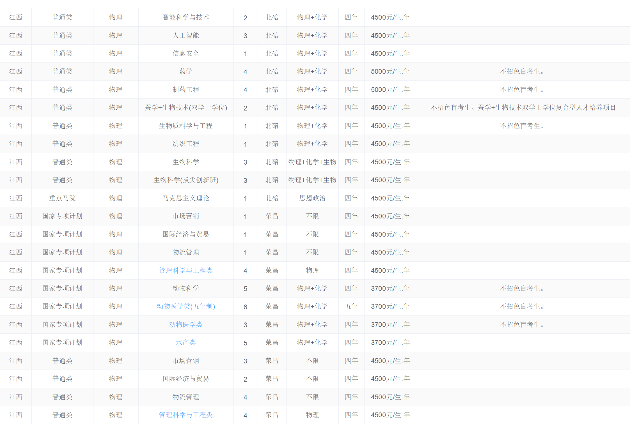Click 5000元/生.年 tuition in 药学 row
Screen dimensions: 630x445
pyautogui.click(x=390, y=72)
